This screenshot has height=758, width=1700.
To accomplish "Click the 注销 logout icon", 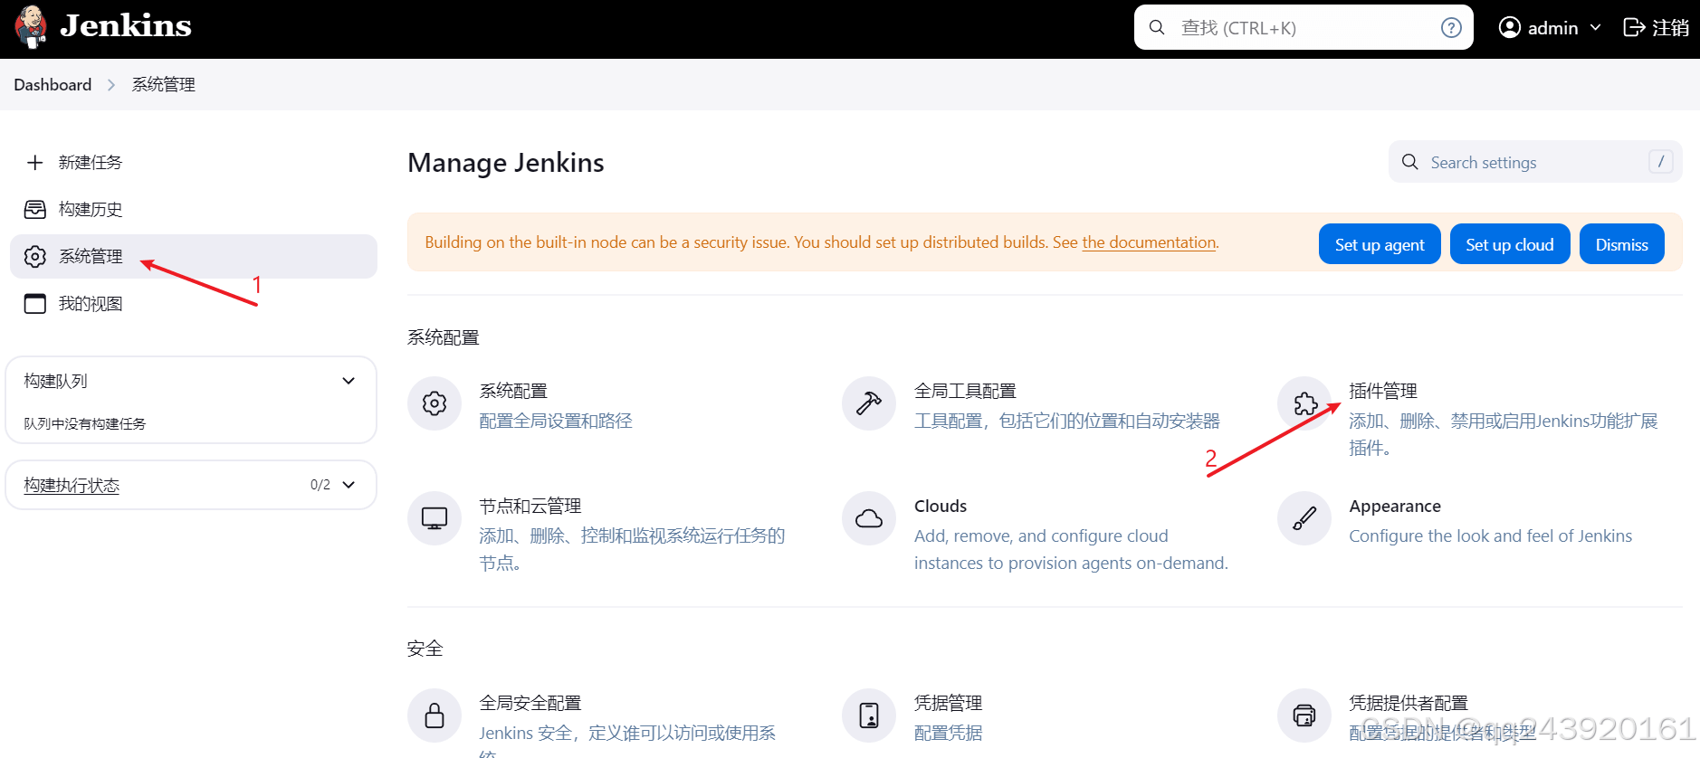I will point(1634,27).
